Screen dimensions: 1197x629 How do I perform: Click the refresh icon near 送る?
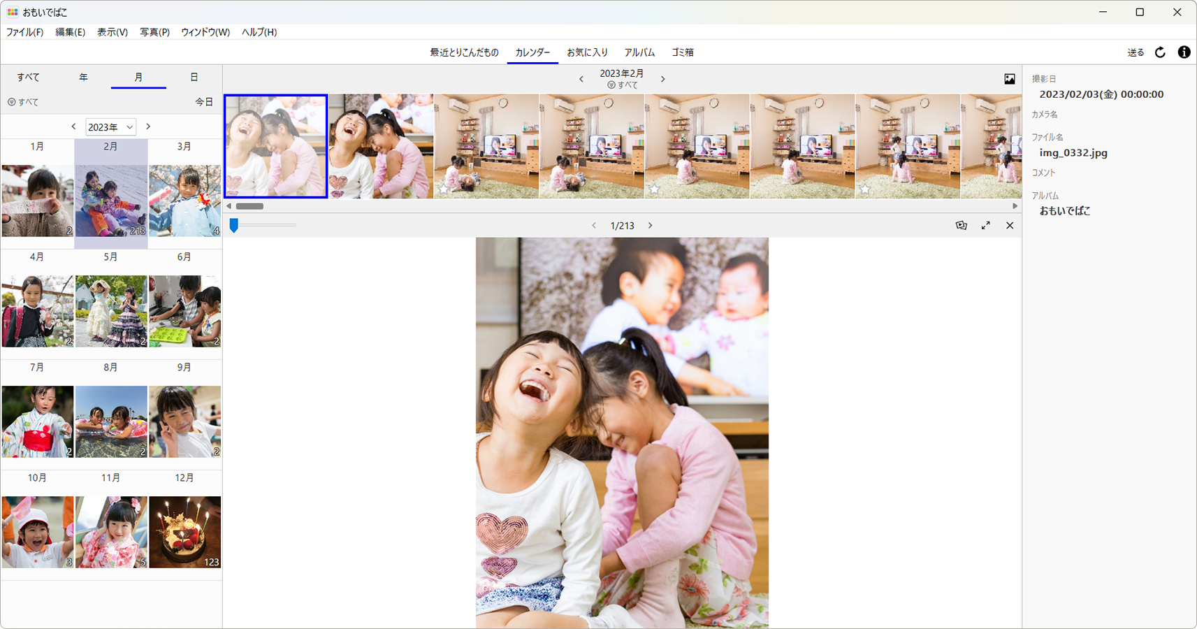tap(1160, 52)
